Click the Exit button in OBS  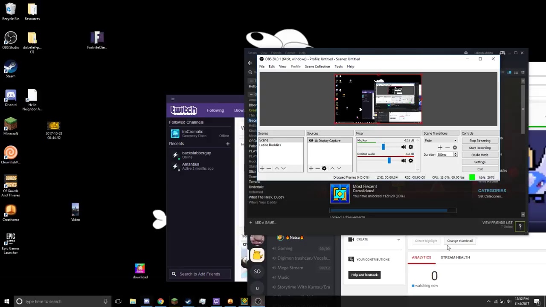coord(480,169)
